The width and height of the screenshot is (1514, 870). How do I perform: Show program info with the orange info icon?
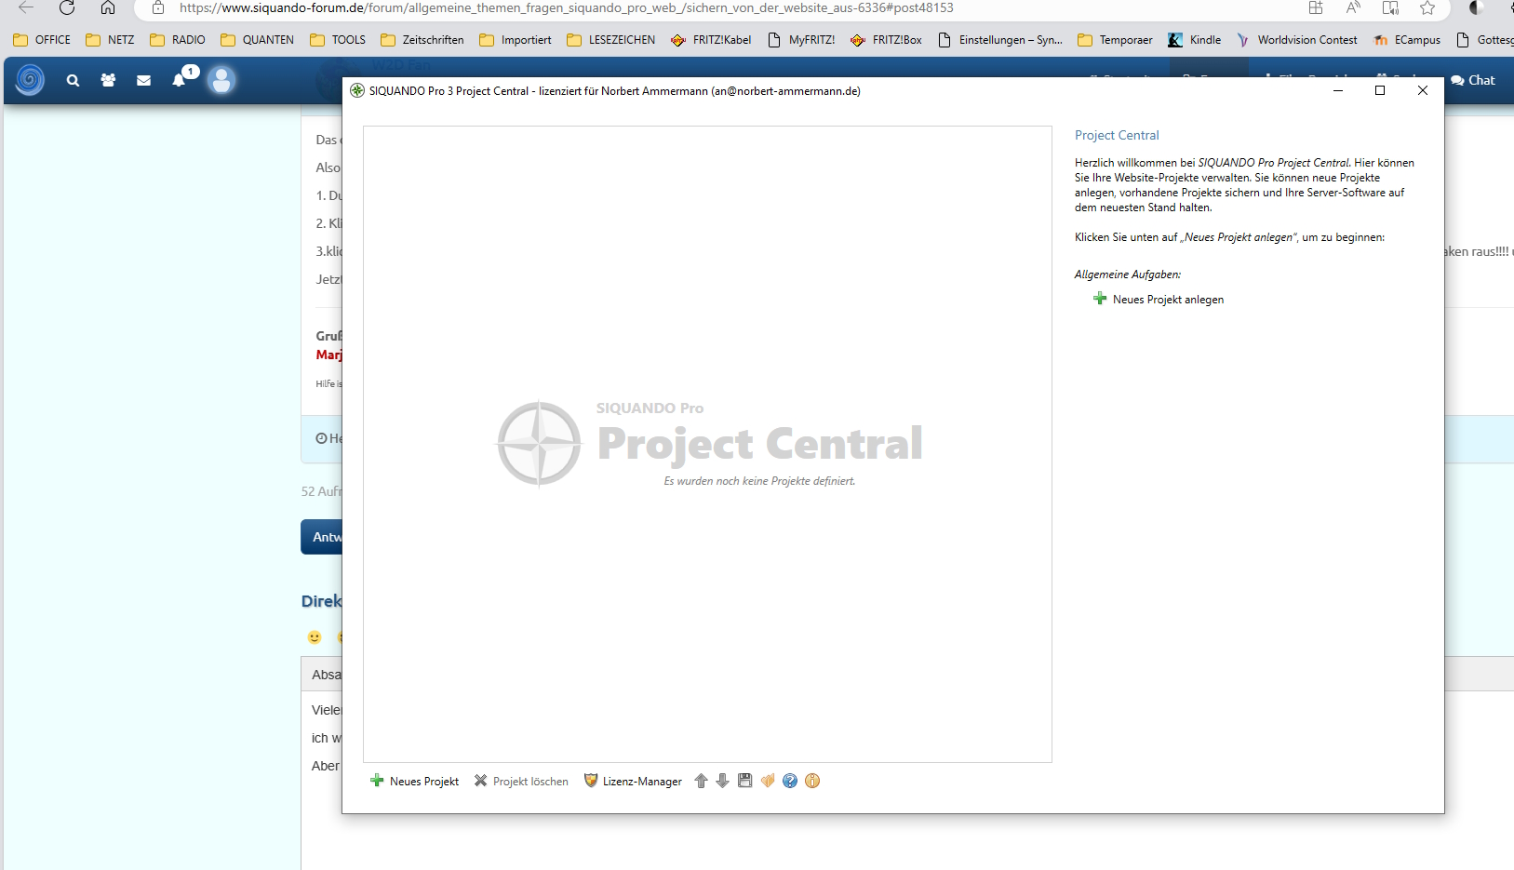[x=811, y=781]
